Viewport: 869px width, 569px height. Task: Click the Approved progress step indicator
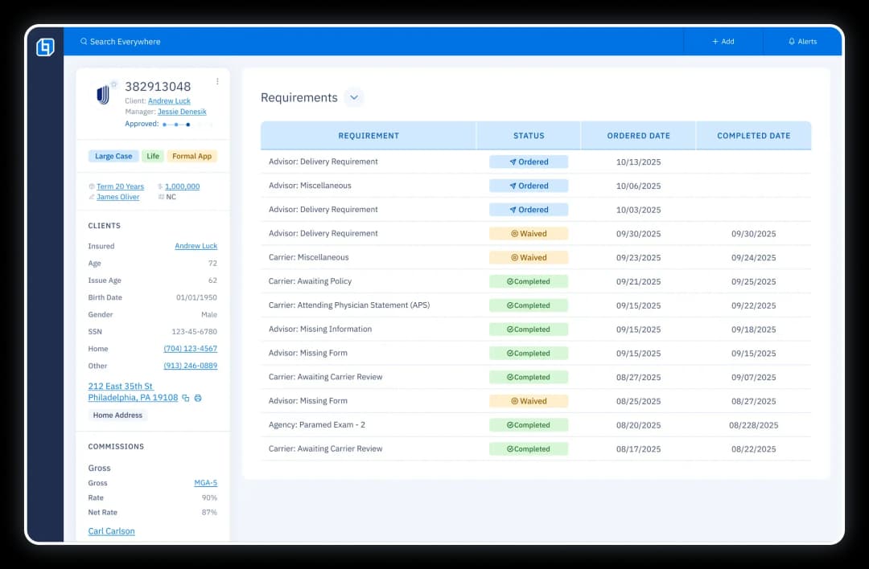[x=187, y=125]
